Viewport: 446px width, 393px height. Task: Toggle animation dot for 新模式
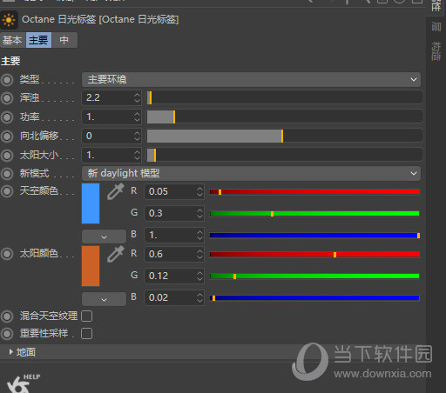pos(7,174)
